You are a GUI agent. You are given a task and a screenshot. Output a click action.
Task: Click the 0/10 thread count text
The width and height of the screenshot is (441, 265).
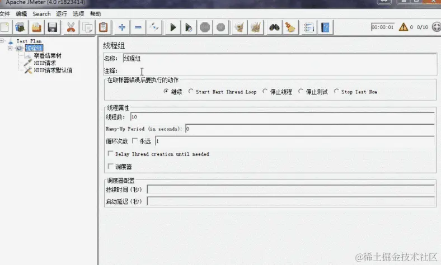coord(422,27)
